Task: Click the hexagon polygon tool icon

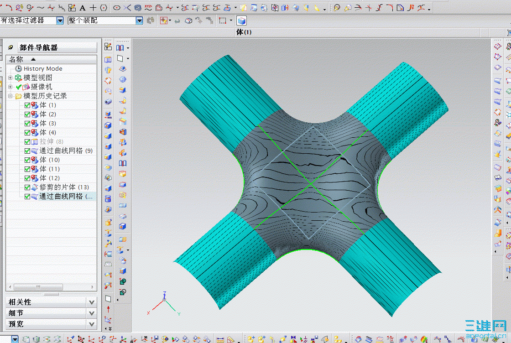Action: 104,8
